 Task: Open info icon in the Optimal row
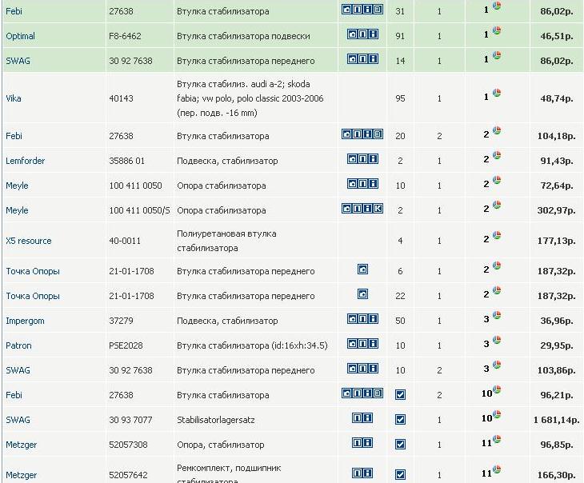tap(373, 34)
